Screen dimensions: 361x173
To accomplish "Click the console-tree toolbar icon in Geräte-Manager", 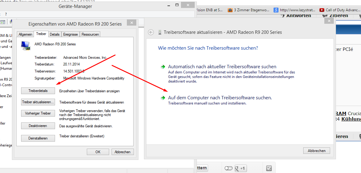I will click(3, 22).
